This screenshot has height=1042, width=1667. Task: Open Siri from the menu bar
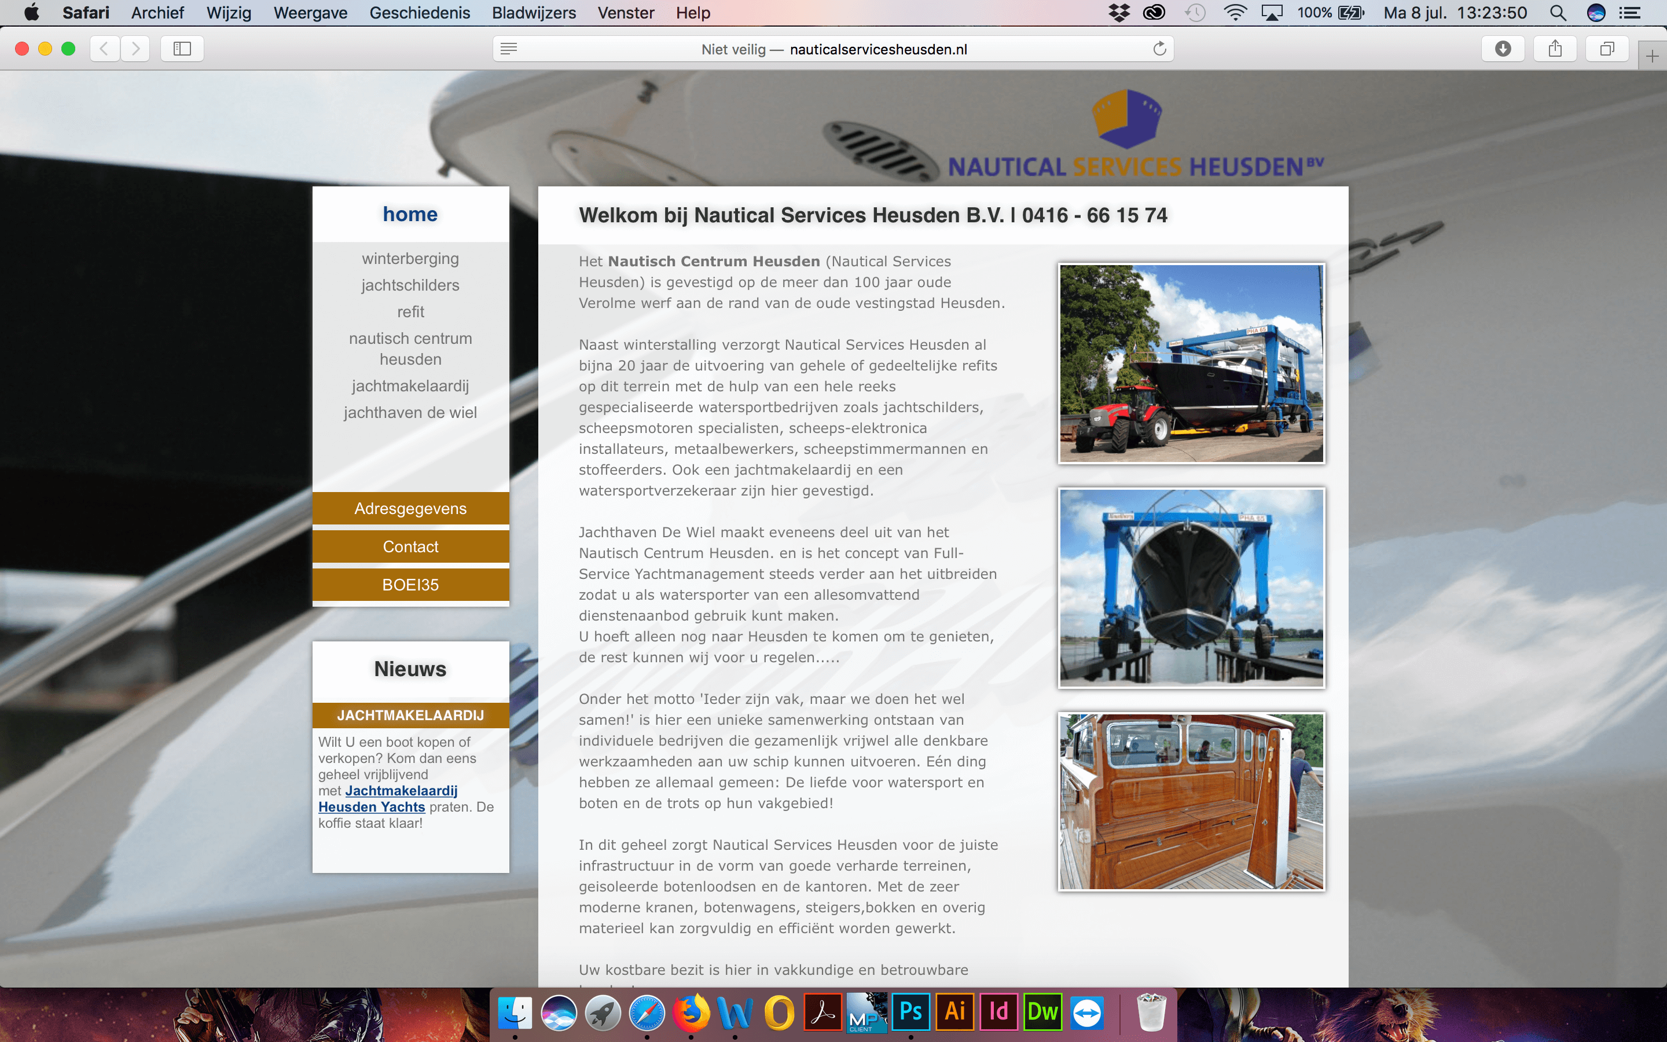[x=1596, y=12]
